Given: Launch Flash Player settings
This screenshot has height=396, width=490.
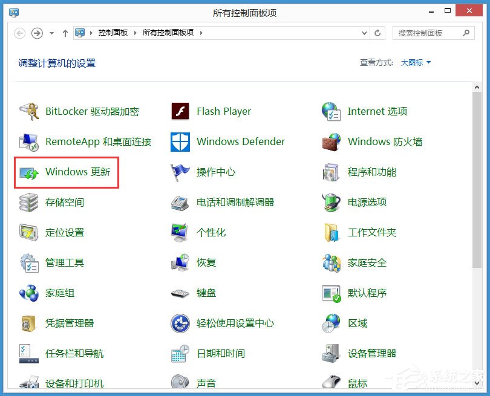Looking at the screenshot, I should click(x=223, y=112).
